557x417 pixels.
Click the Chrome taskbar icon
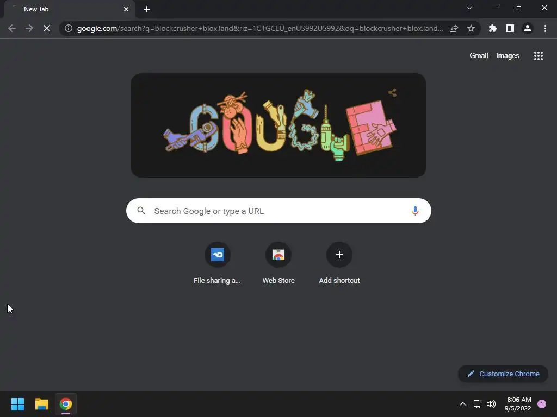66,404
